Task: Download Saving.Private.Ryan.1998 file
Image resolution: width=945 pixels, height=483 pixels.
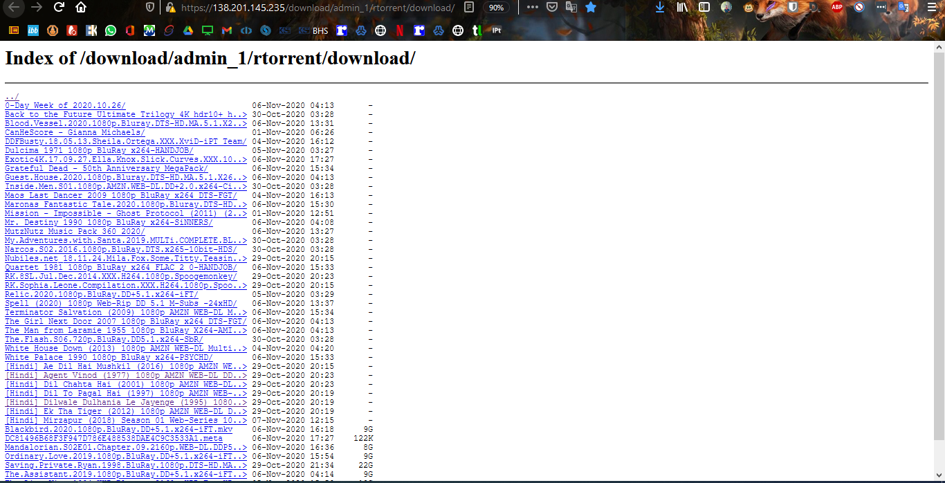Action: [x=126, y=465]
